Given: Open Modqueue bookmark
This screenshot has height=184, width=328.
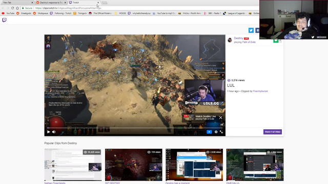Looking at the screenshot, I should point(40,13).
